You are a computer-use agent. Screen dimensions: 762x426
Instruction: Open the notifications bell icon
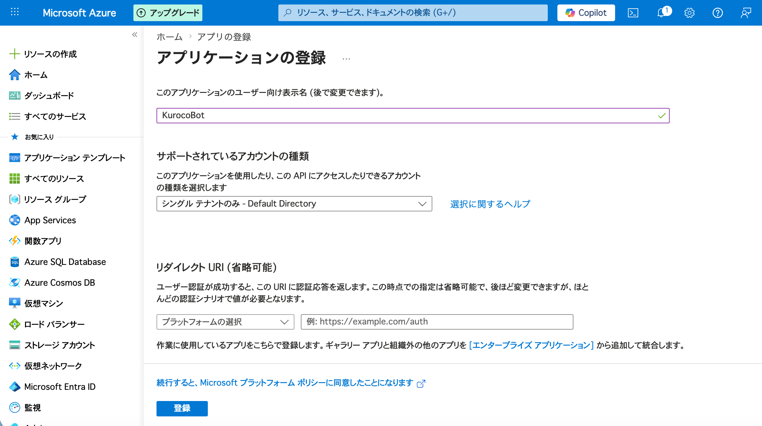[661, 13]
